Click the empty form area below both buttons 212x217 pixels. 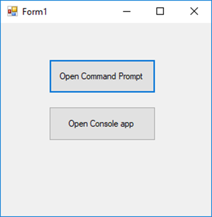(105, 178)
